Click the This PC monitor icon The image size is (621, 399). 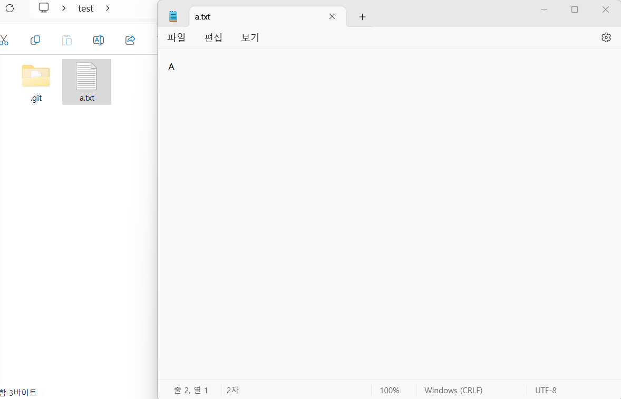tap(44, 8)
